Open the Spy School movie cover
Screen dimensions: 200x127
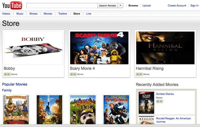tap(116, 110)
